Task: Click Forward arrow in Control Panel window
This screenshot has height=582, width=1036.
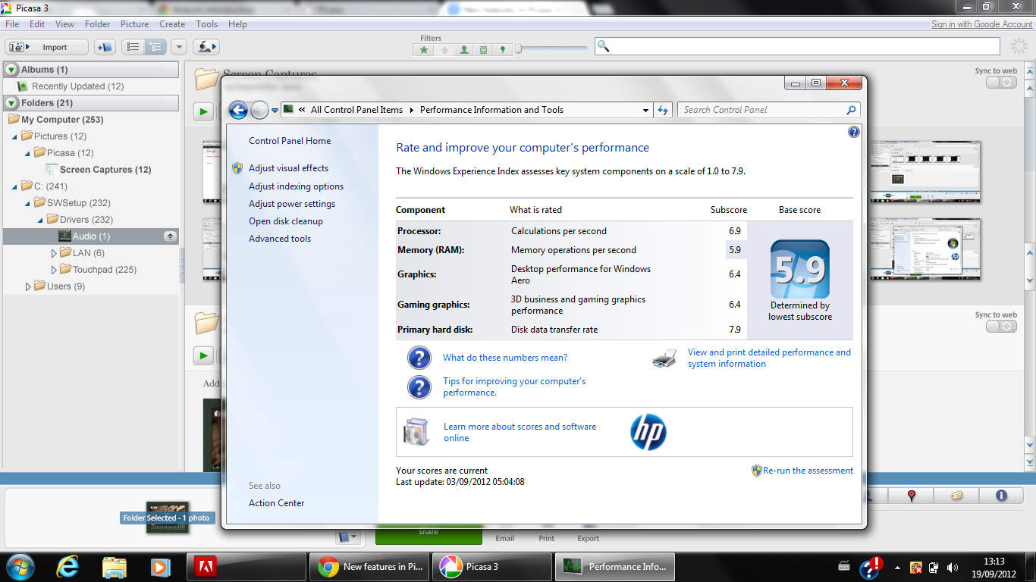Action: 259,110
